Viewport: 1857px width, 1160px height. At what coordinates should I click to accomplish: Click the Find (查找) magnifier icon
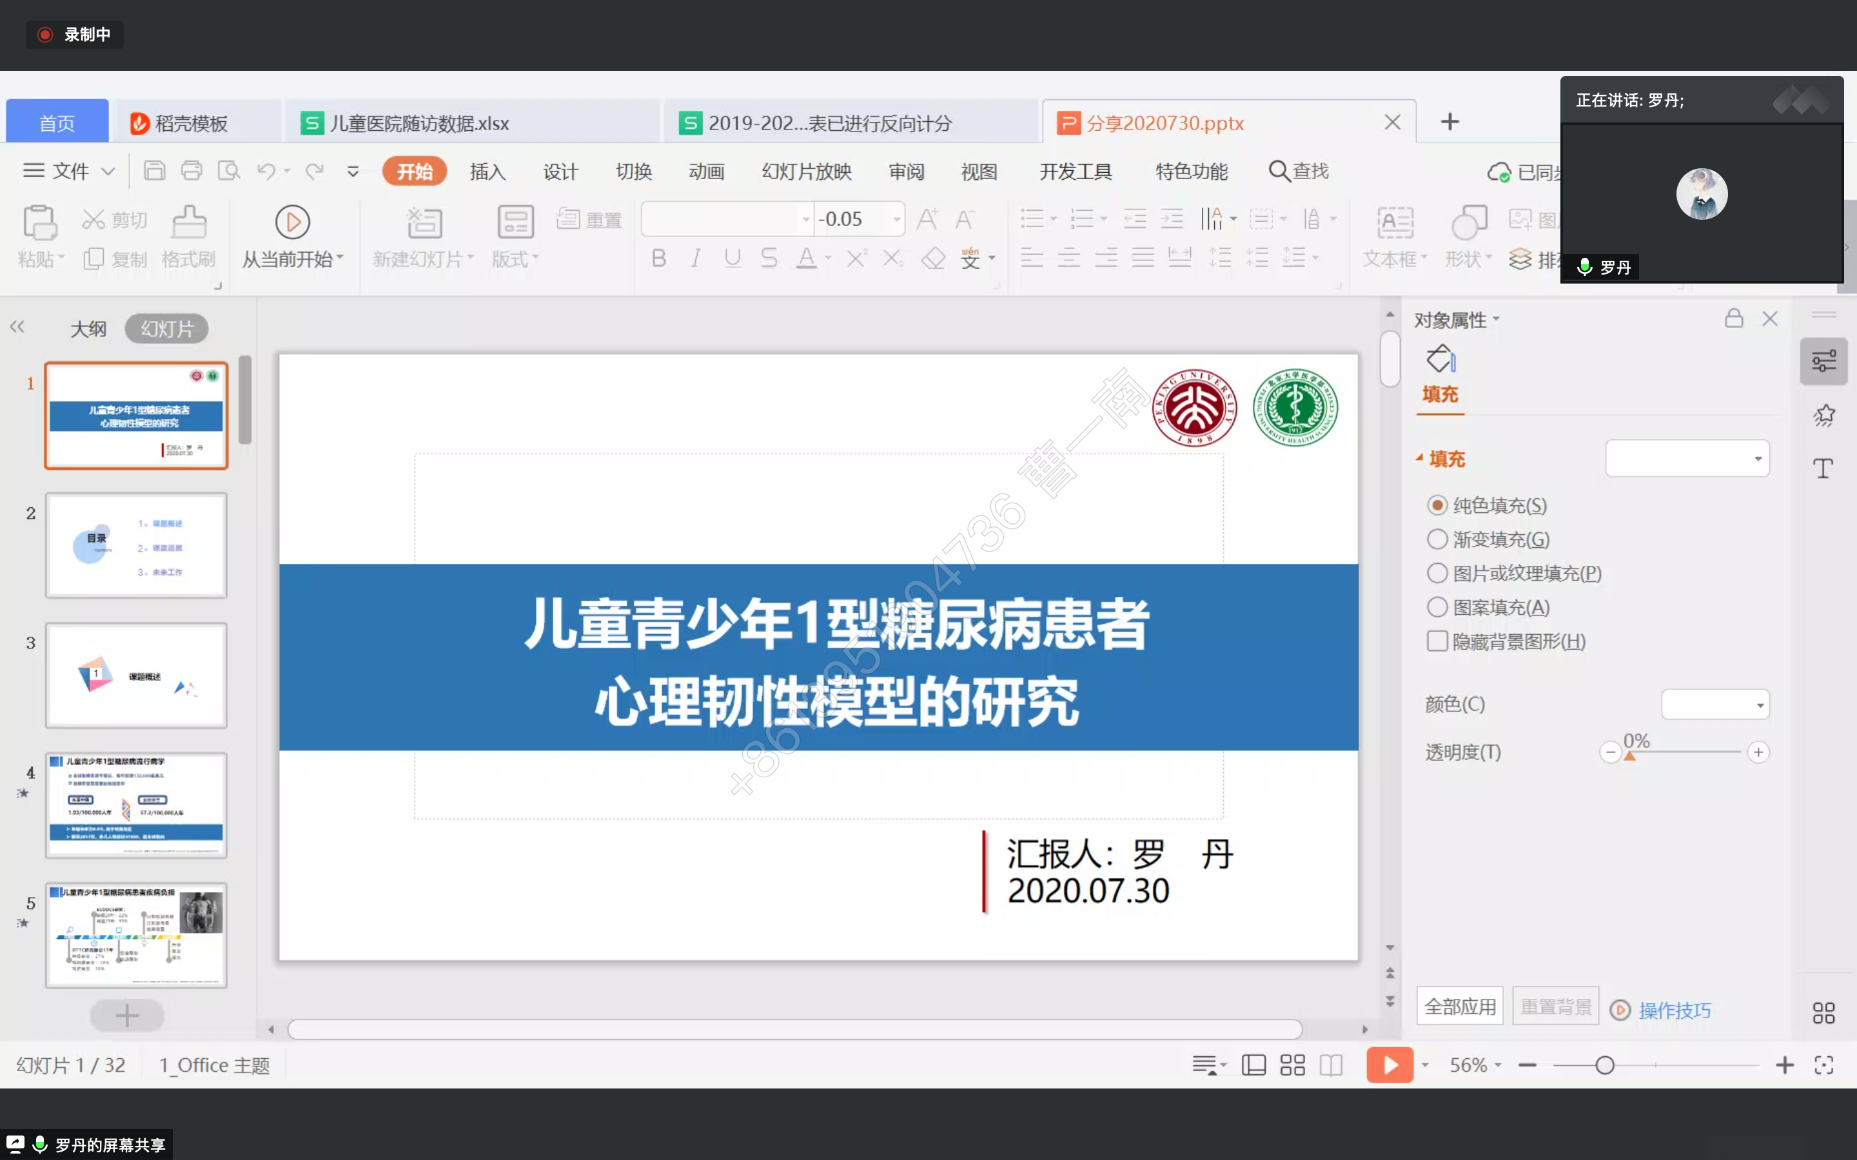(1279, 171)
